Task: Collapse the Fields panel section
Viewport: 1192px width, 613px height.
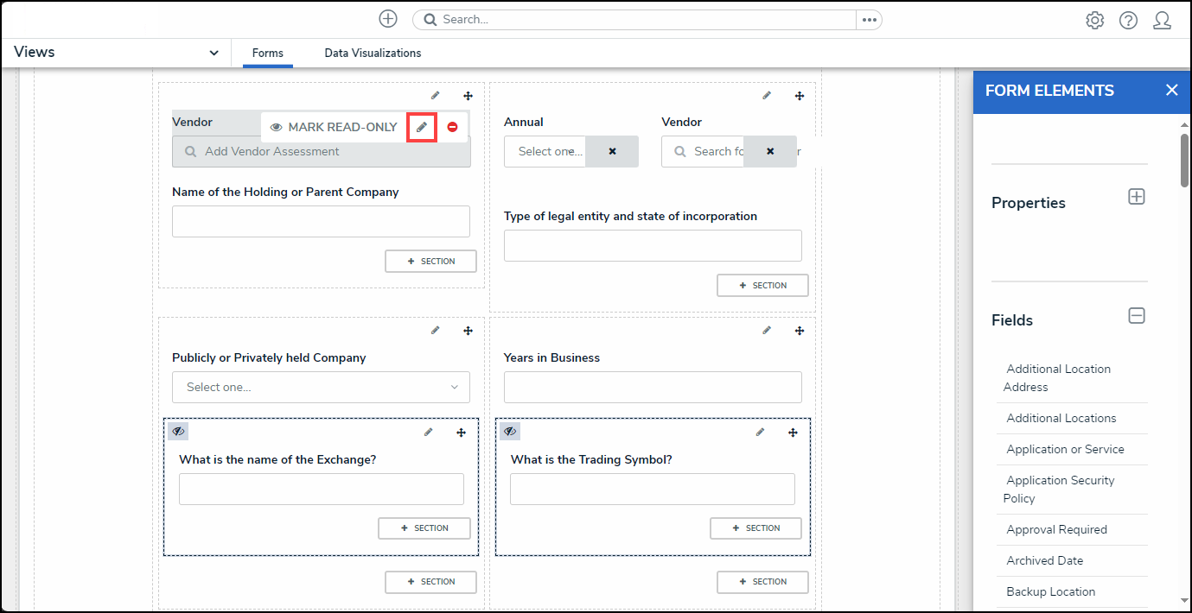Action: click(1137, 316)
